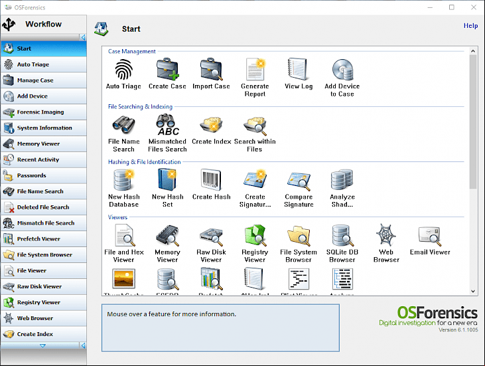Viewport: 485px width, 366px height.
Task: Click the features panel scrollbar thumb
Action: [x=473, y=122]
